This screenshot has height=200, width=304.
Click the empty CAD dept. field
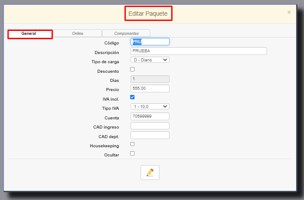point(150,135)
